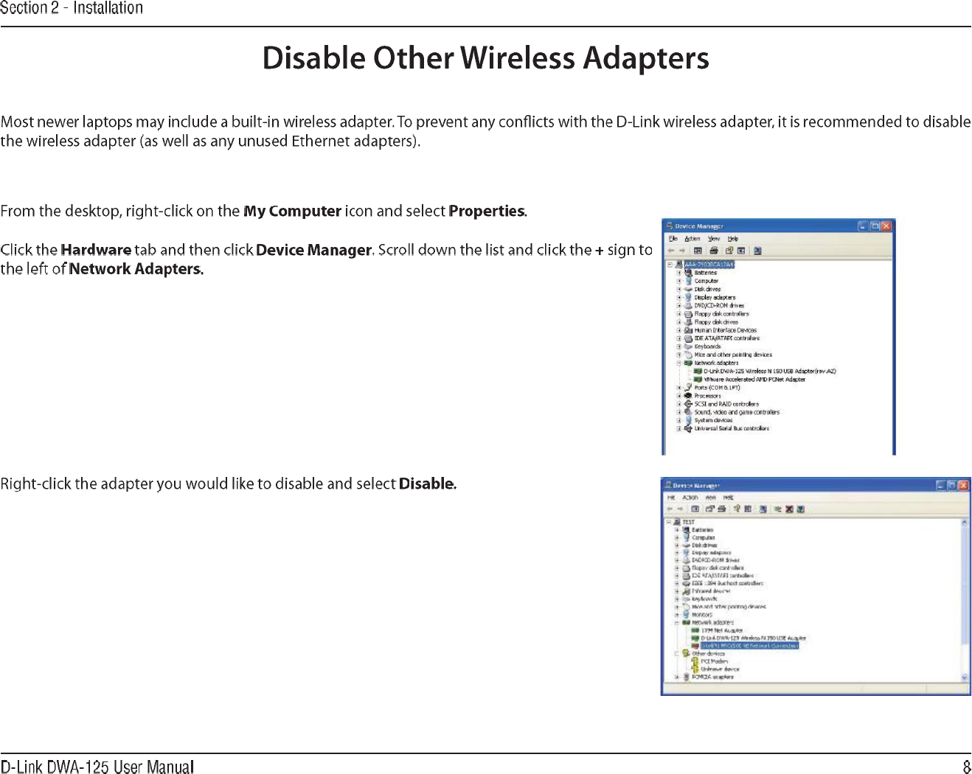Select D-Link DWA-125 adapter in bottom Device Manager
972x774 pixels.
pyautogui.click(x=753, y=638)
